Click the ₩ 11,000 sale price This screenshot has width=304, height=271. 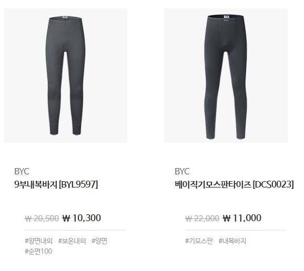[242, 218]
